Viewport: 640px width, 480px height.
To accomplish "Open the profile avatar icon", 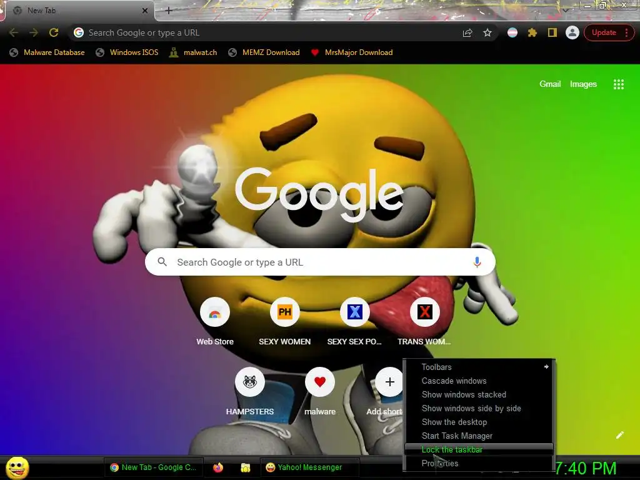I will pyautogui.click(x=572, y=32).
